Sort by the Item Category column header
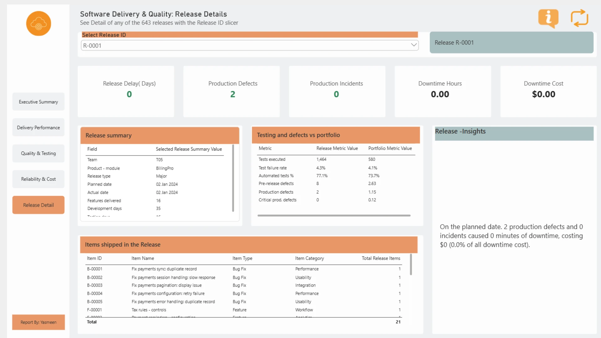The height and width of the screenshot is (338, 601). (x=310, y=258)
